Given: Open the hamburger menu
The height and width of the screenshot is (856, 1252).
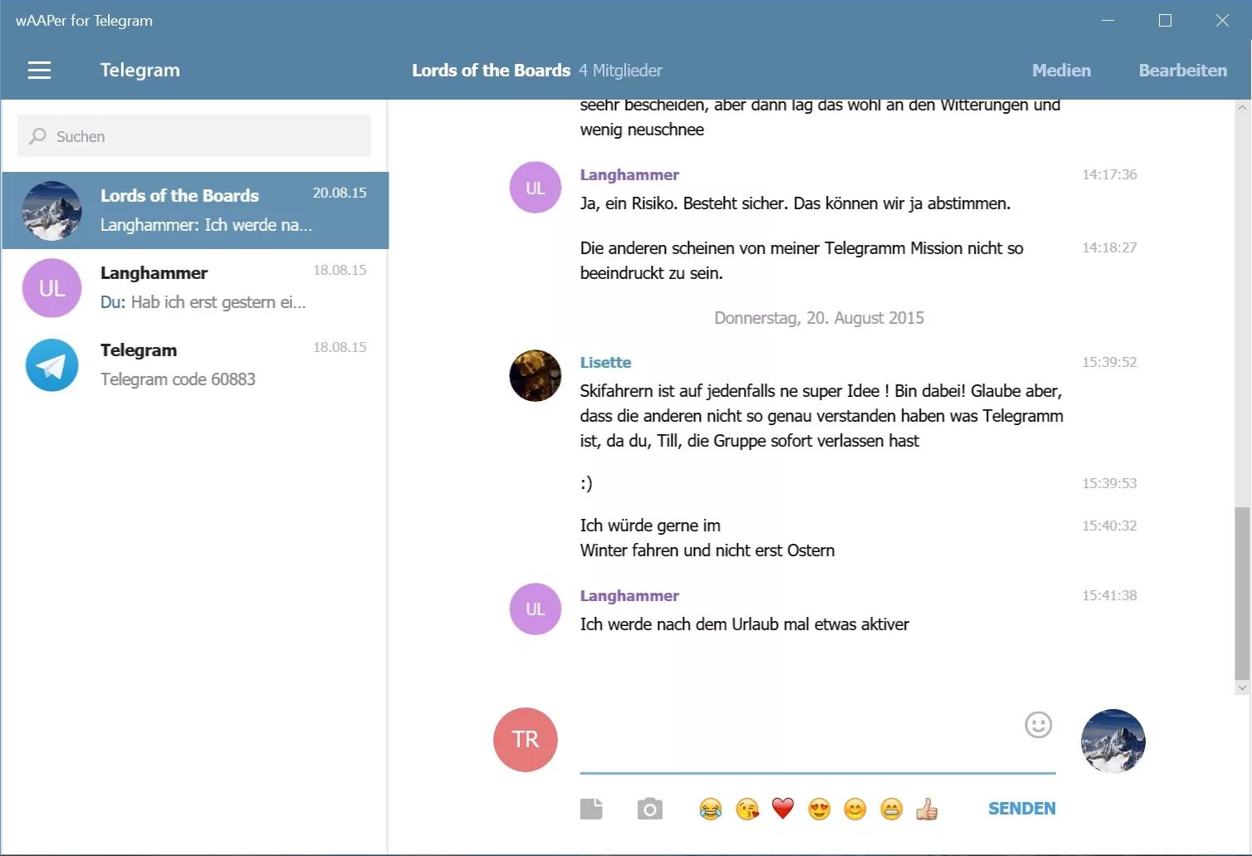Looking at the screenshot, I should point(39,71).
